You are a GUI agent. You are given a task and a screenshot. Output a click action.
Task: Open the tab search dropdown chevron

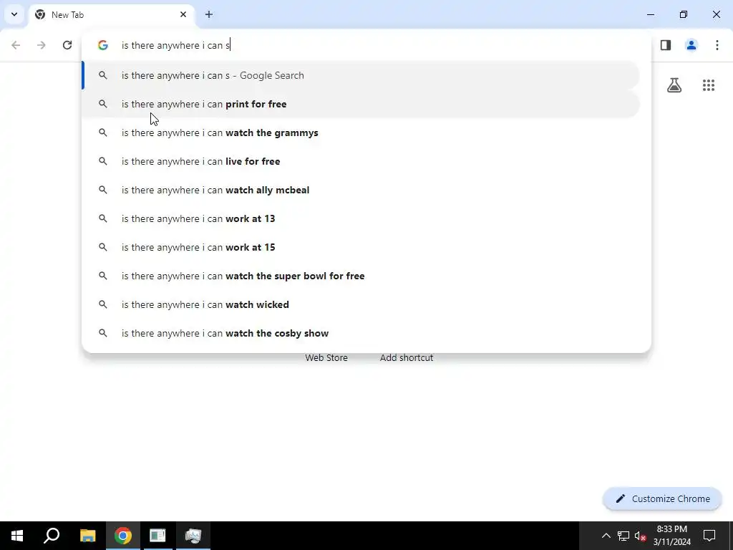pyautogui.click(x=14, y=14)
